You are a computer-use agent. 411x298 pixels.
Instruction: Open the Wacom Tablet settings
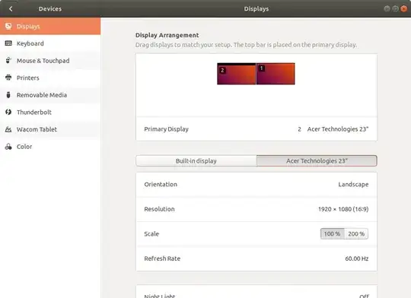click(x=50, y=129)
